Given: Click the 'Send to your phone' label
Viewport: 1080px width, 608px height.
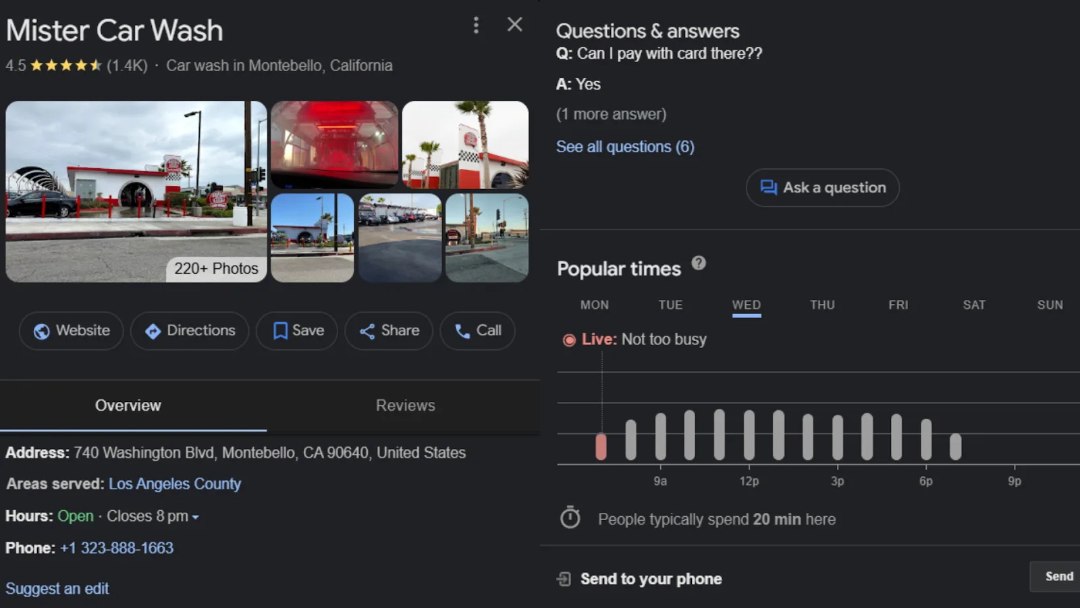Looking at the screenshot, I should tap(651, 579).
